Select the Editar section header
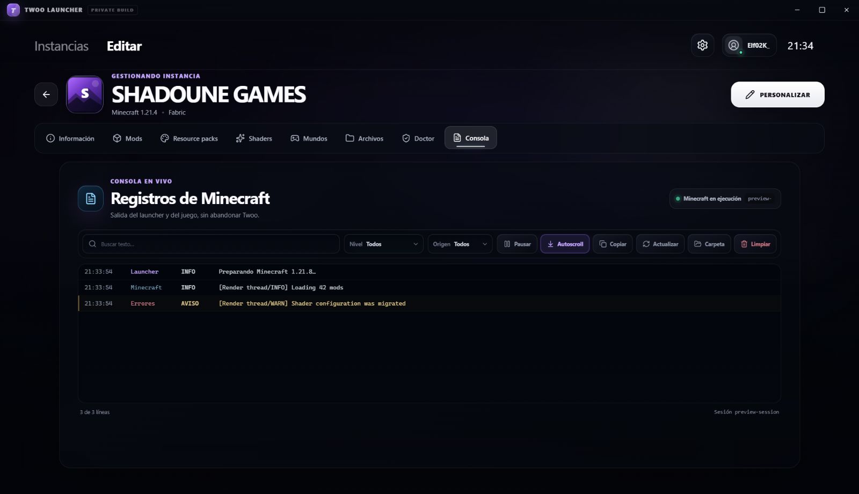Viewport: 859px width, 494px height. (124, 46)
